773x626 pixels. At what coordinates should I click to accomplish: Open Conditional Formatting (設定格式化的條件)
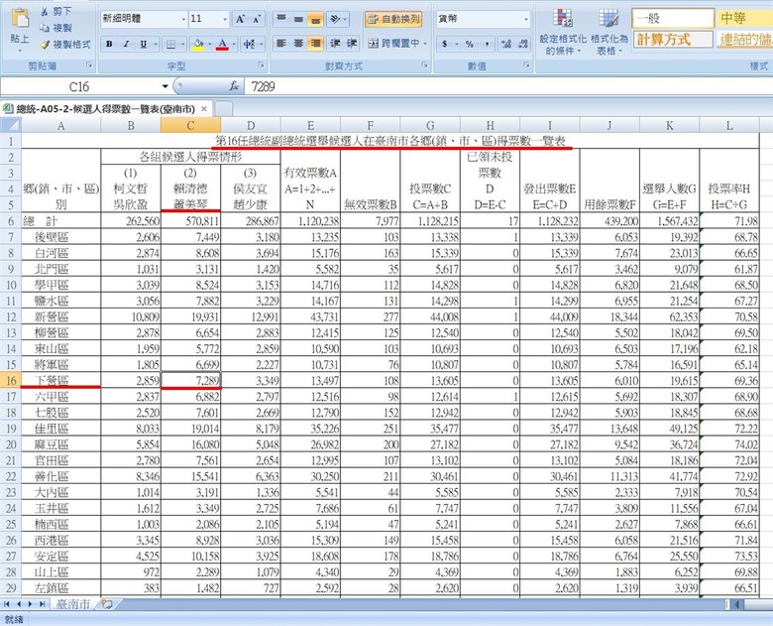coord(563,31)
